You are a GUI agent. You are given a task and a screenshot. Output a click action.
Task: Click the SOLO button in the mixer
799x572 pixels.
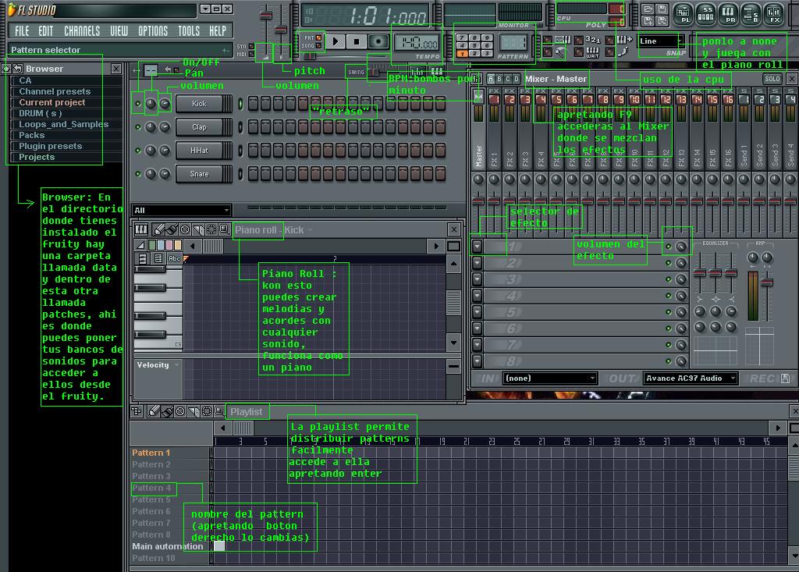pos(772,79)
